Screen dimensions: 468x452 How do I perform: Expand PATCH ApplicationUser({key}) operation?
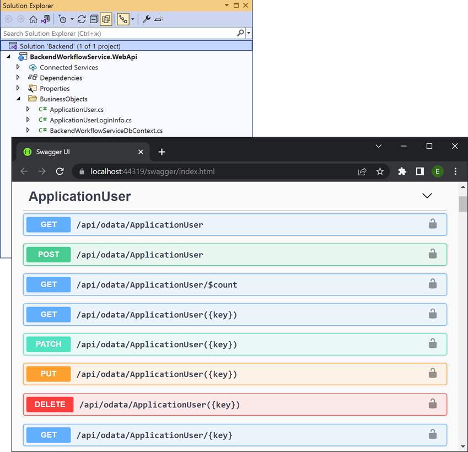tap(235, 344)
